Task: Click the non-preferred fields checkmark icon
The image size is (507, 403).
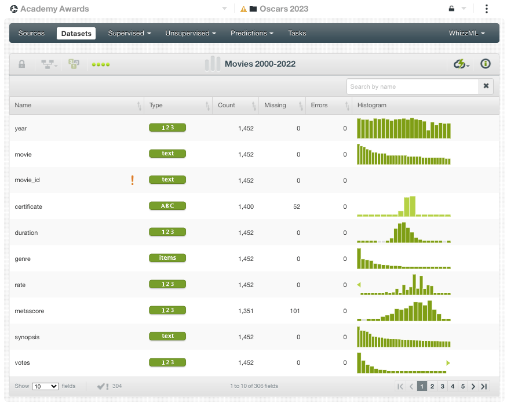Action: point(103,386)
